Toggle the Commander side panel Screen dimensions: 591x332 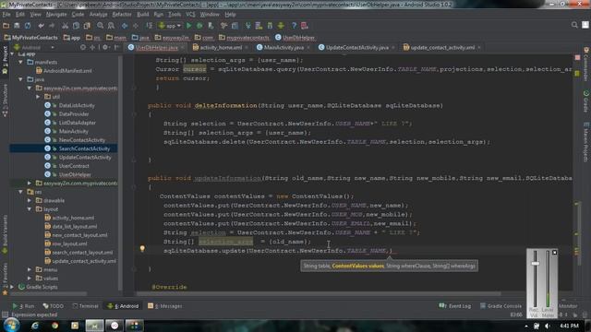tap(586, 64)
